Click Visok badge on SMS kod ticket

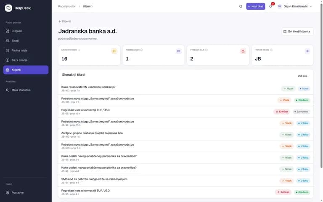click(x=286, y=181)
